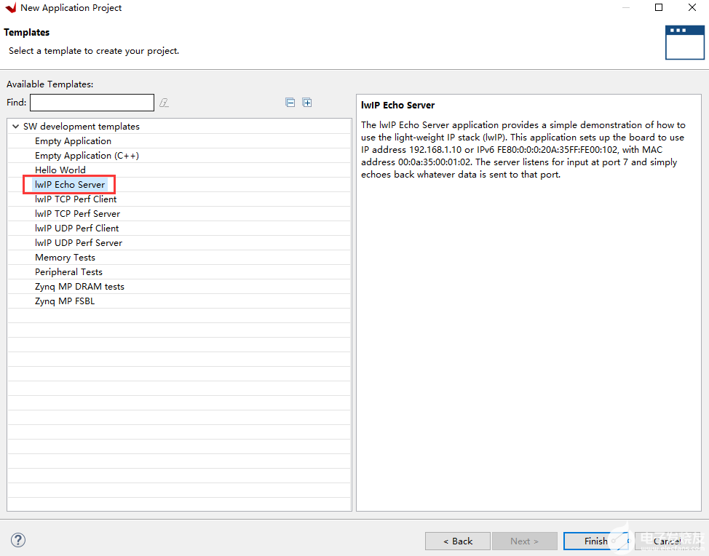This screenshot has width=709, height=556.
Task: Close the New Application Project window
Action: (x=692, y=8)
